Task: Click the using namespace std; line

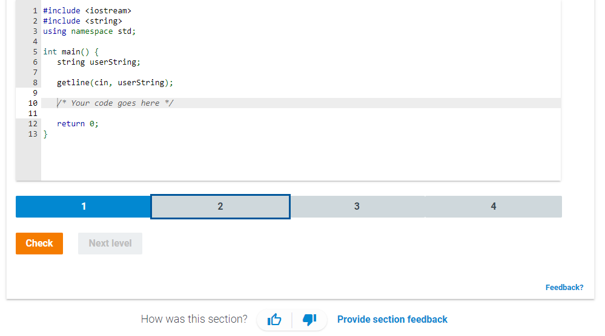Action: [301, 31]
